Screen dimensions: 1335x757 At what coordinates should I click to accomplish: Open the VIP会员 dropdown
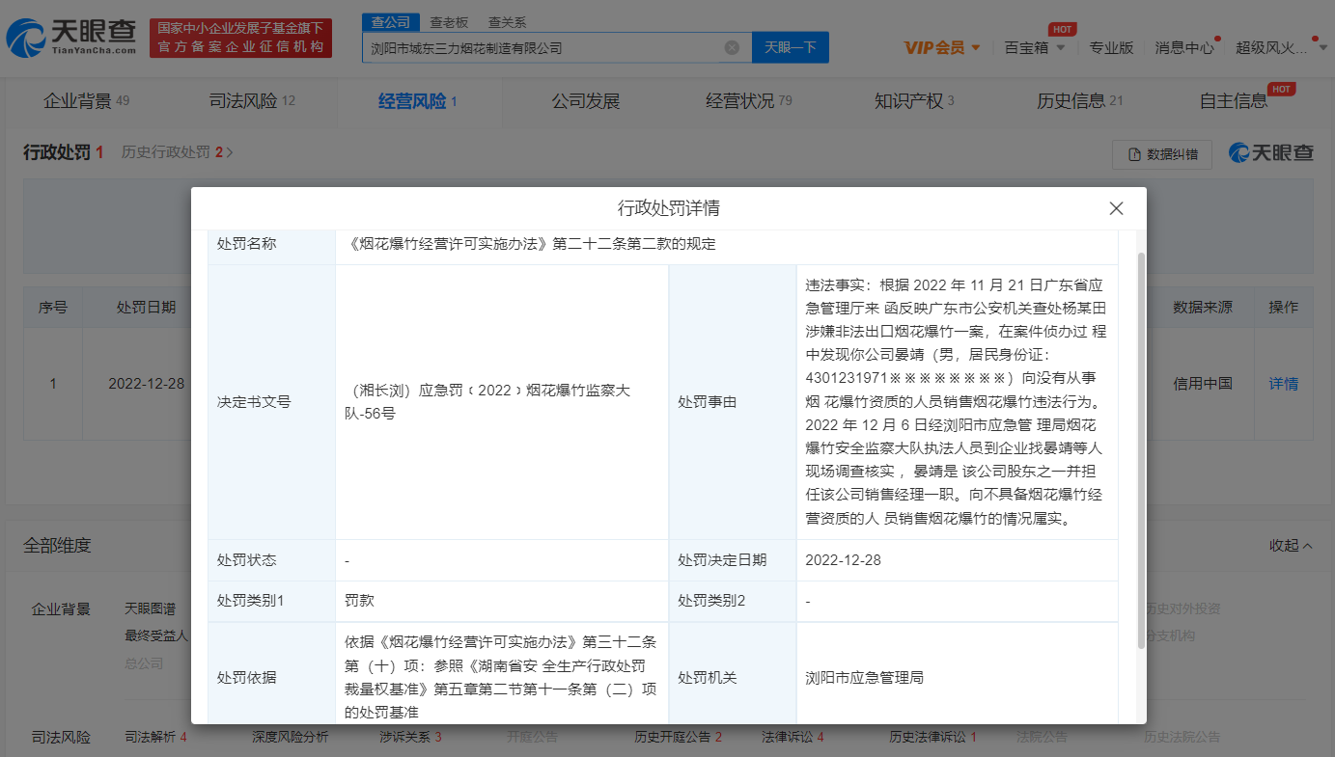(x=942, y=47)
